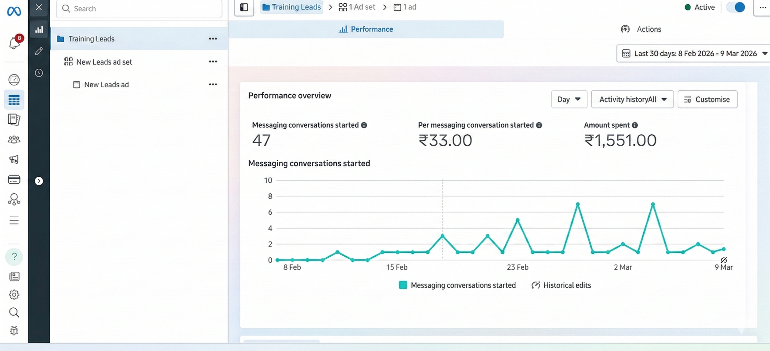The width and height of the screenshot is (770, 351).
Task: Open the news feed document icon
Action: 14,276
